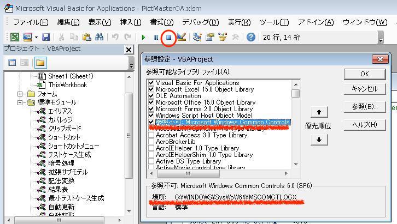Open the 挿入(I) menu

131,22
